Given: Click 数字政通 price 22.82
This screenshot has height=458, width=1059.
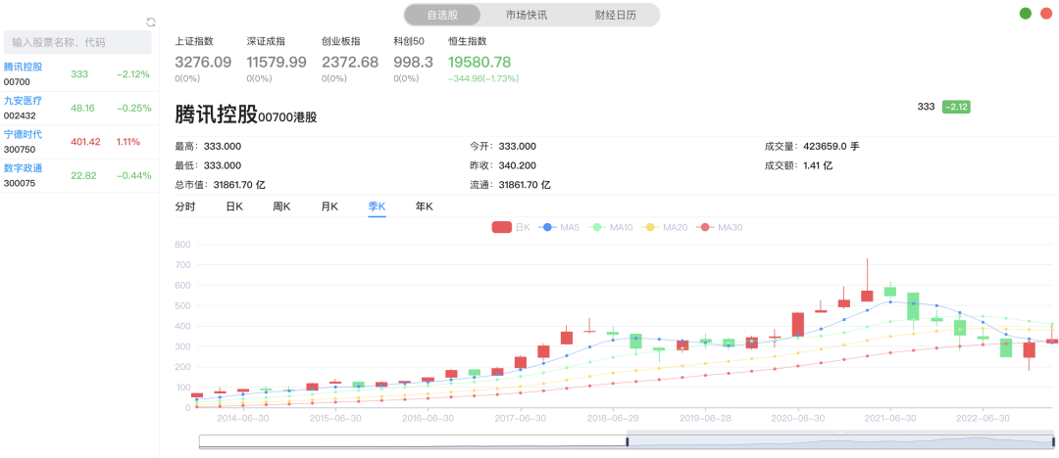Looking at the screenshot, I should click(x=83, y=175).
